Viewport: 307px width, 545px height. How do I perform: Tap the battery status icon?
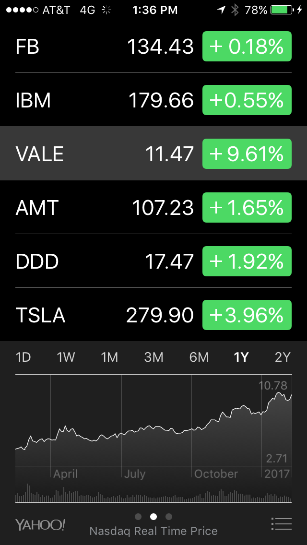coord(282,10)
